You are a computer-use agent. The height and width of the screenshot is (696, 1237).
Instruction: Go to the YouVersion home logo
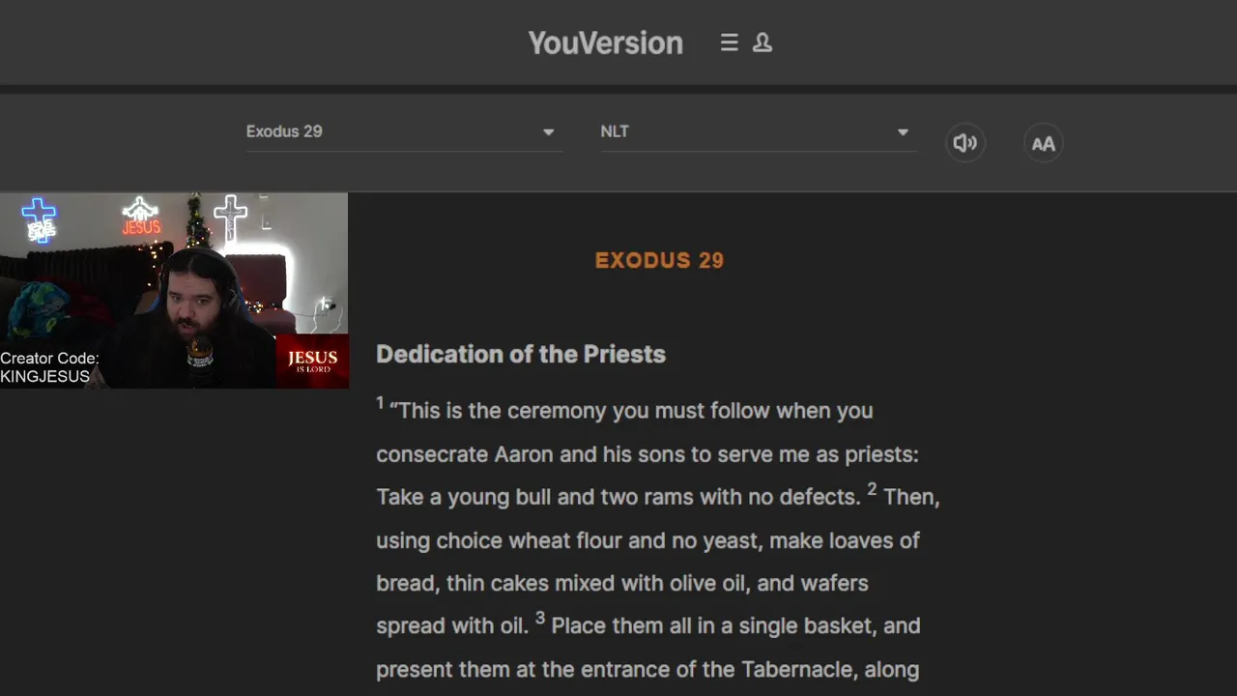605,43
